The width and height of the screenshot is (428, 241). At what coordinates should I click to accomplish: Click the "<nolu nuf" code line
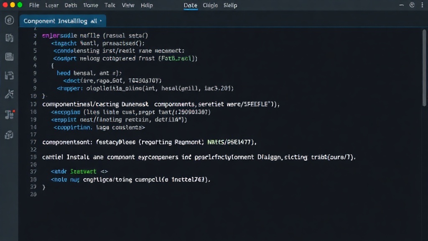[x=131, y=179]
